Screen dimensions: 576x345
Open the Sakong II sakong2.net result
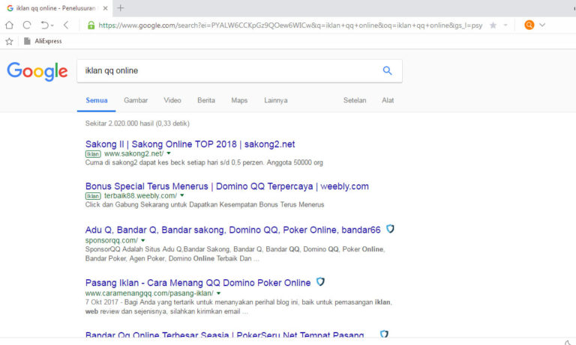coord(190,144)
